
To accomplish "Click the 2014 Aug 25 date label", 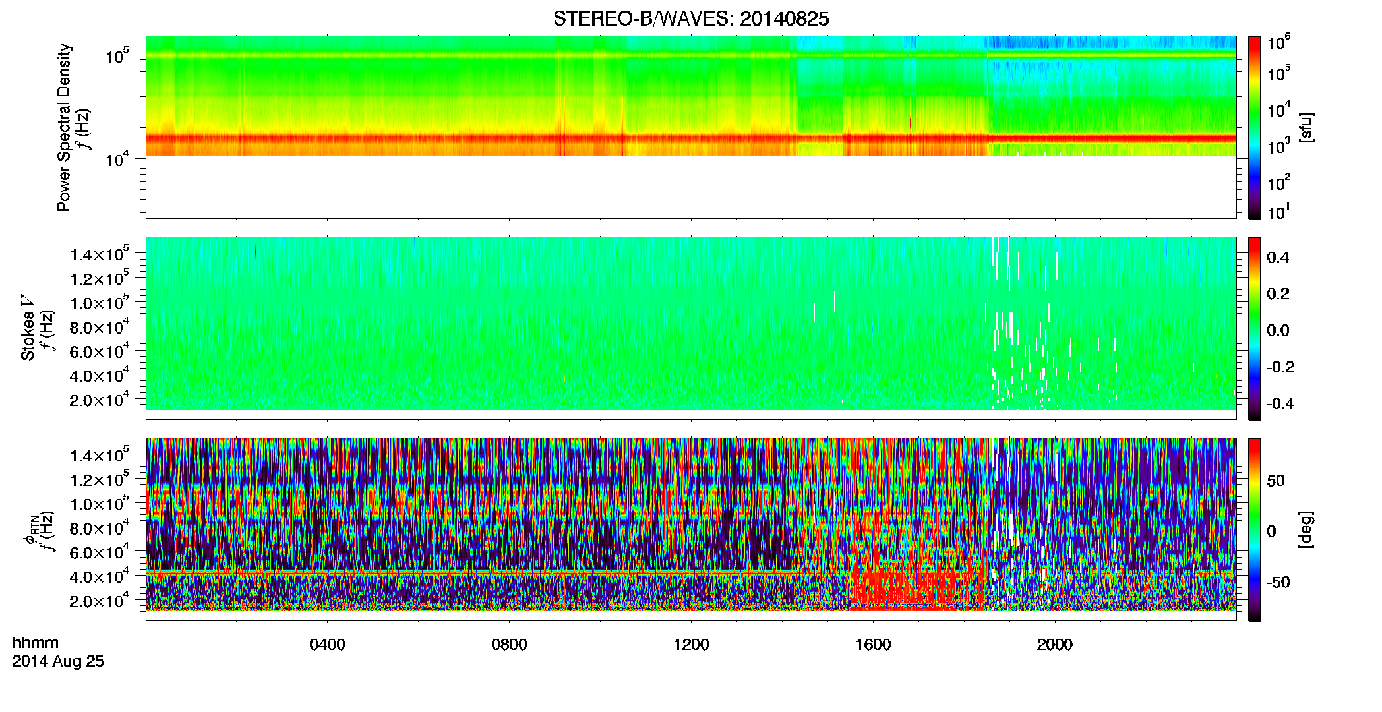I will 58,662.
